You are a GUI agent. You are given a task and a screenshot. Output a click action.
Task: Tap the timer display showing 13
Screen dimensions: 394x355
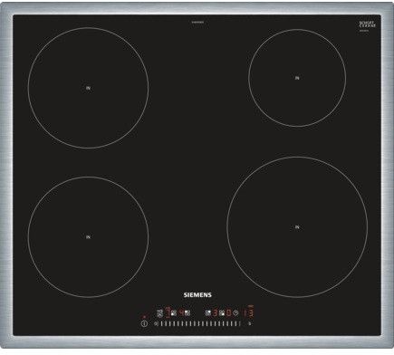[248, 313]
